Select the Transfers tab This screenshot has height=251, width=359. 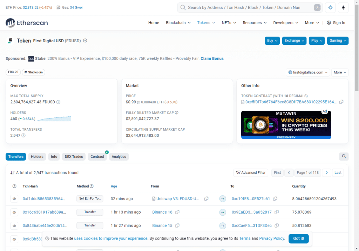[x=16, y=157]
